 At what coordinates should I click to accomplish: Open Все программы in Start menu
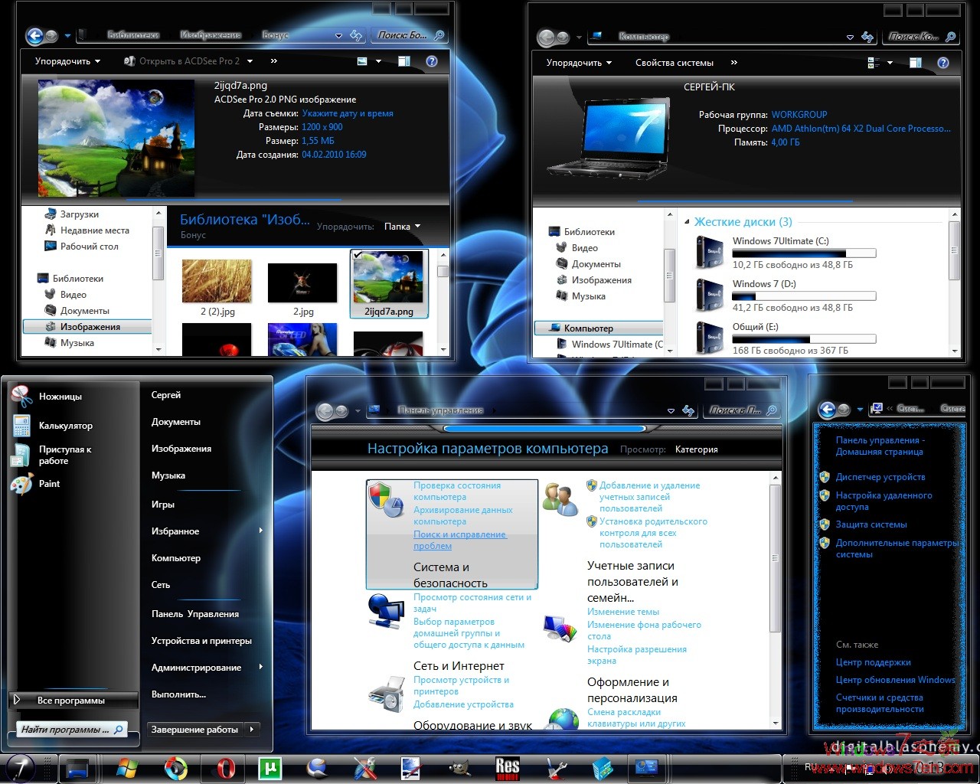pyautogui.click(x=73, y=701)
